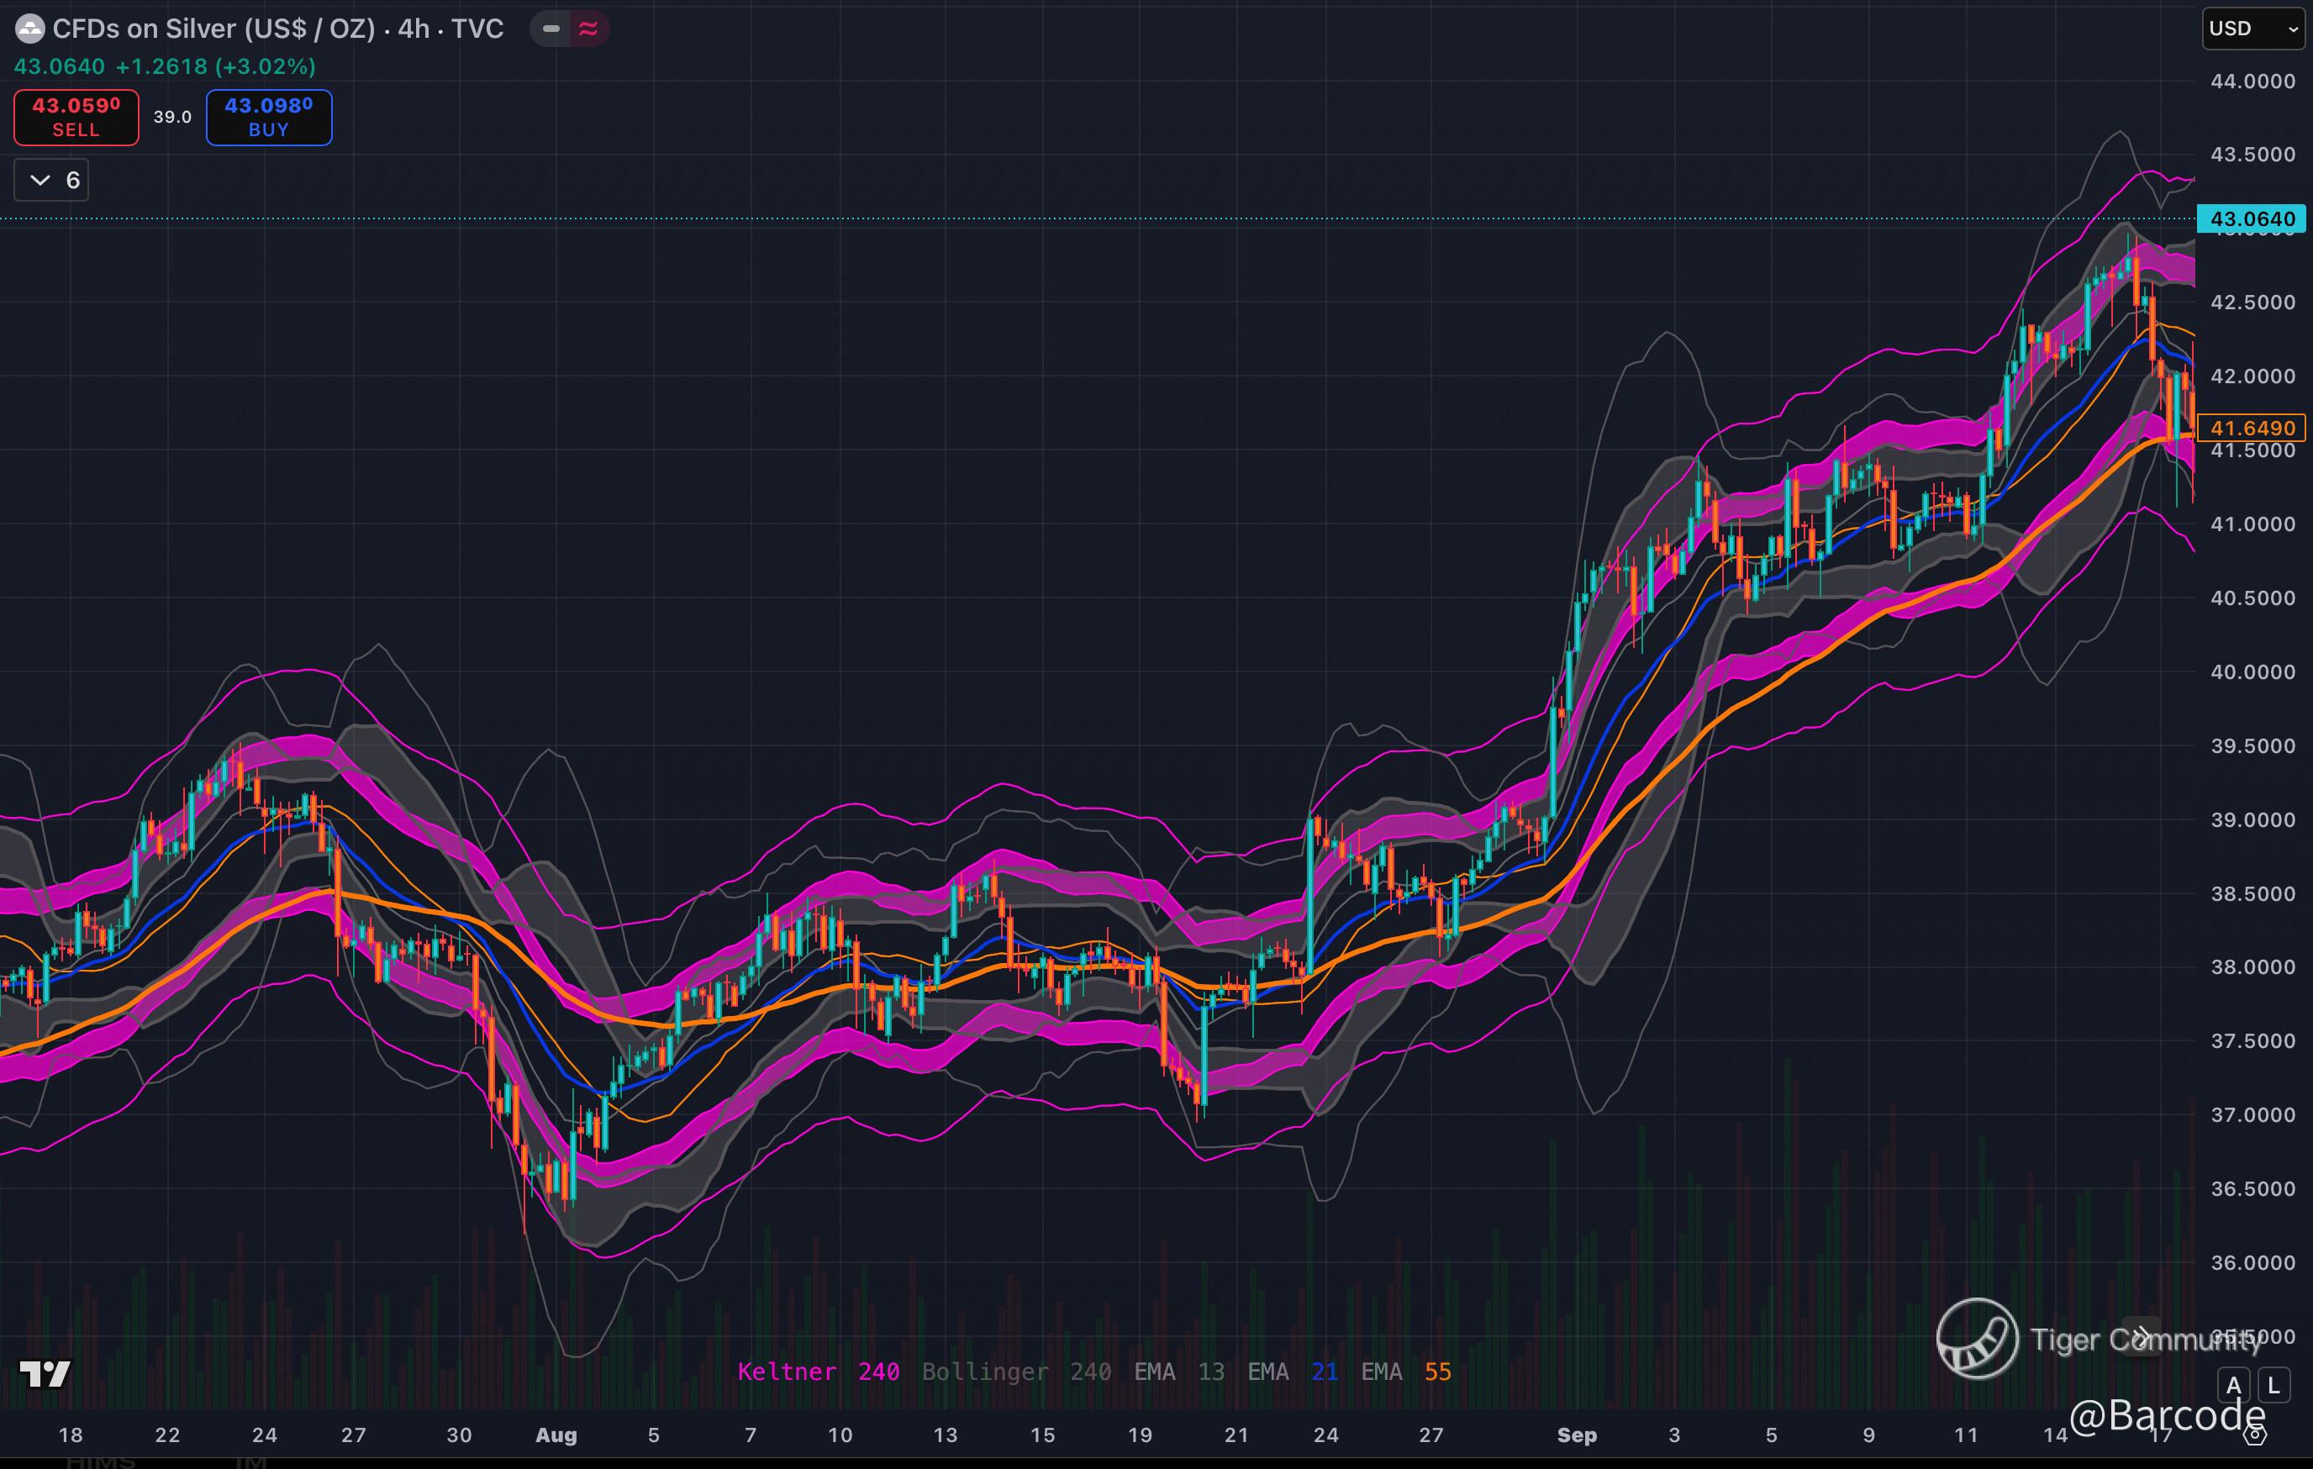Toggle log scale with the L button
The image size is (2313, 1469).
click(2273, 1386)
